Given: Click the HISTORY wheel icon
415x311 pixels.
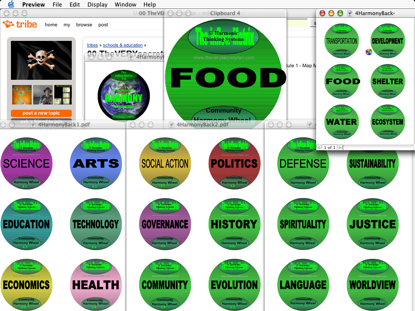Looking at the screenshot, I should [235, 224].
